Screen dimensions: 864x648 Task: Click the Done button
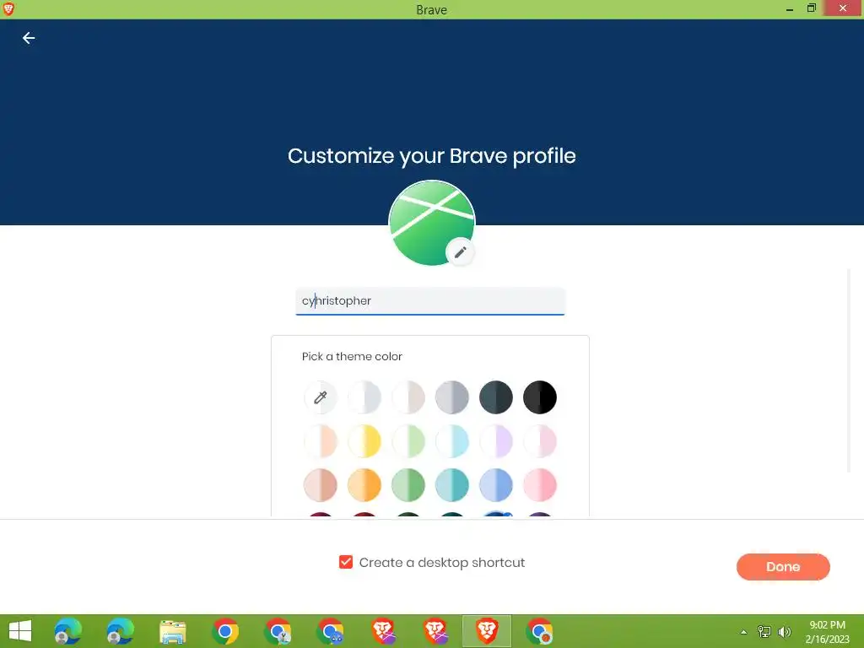click(x=783, y=566)
